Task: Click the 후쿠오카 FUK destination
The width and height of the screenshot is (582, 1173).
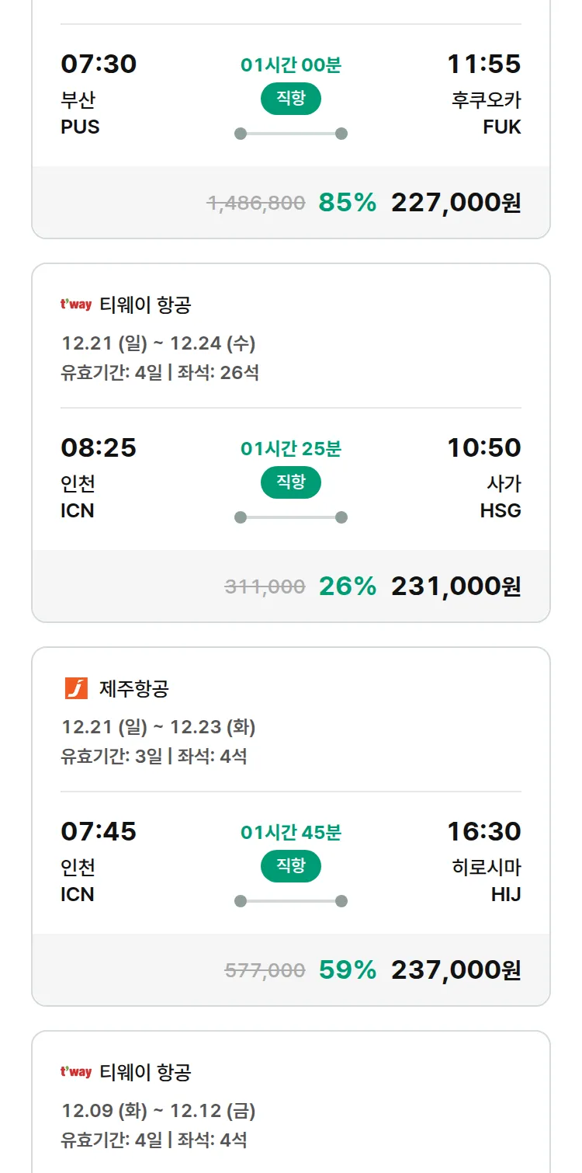Action: 486,113
